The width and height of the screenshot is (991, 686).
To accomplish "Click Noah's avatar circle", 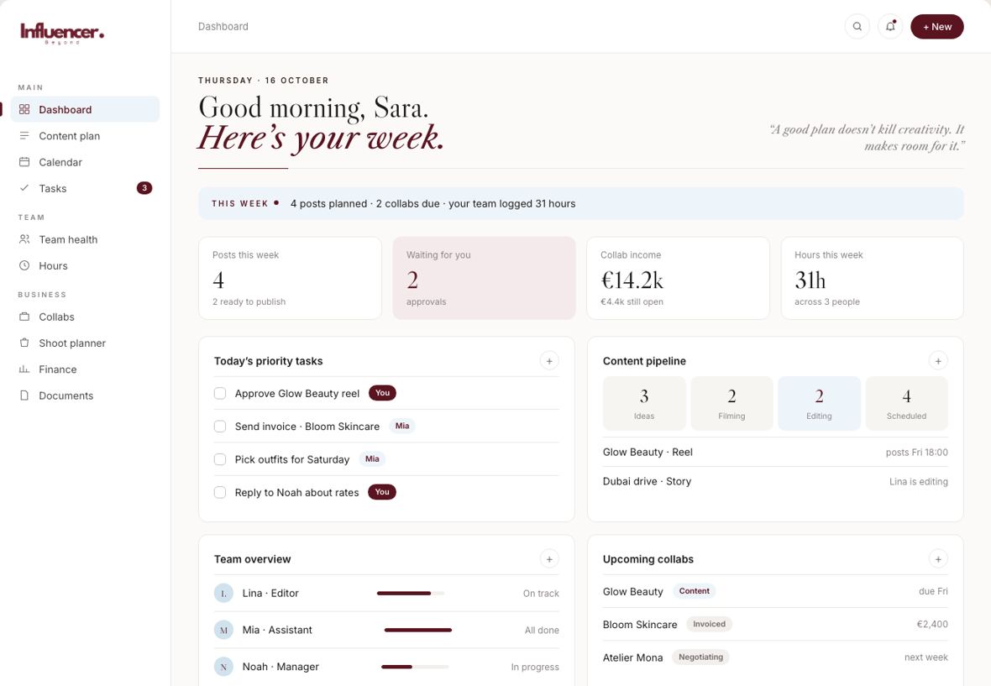I will [x=223, y=667].
